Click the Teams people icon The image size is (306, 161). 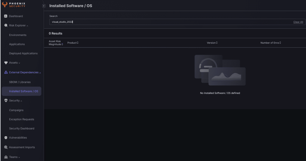[x=6, y=157]
